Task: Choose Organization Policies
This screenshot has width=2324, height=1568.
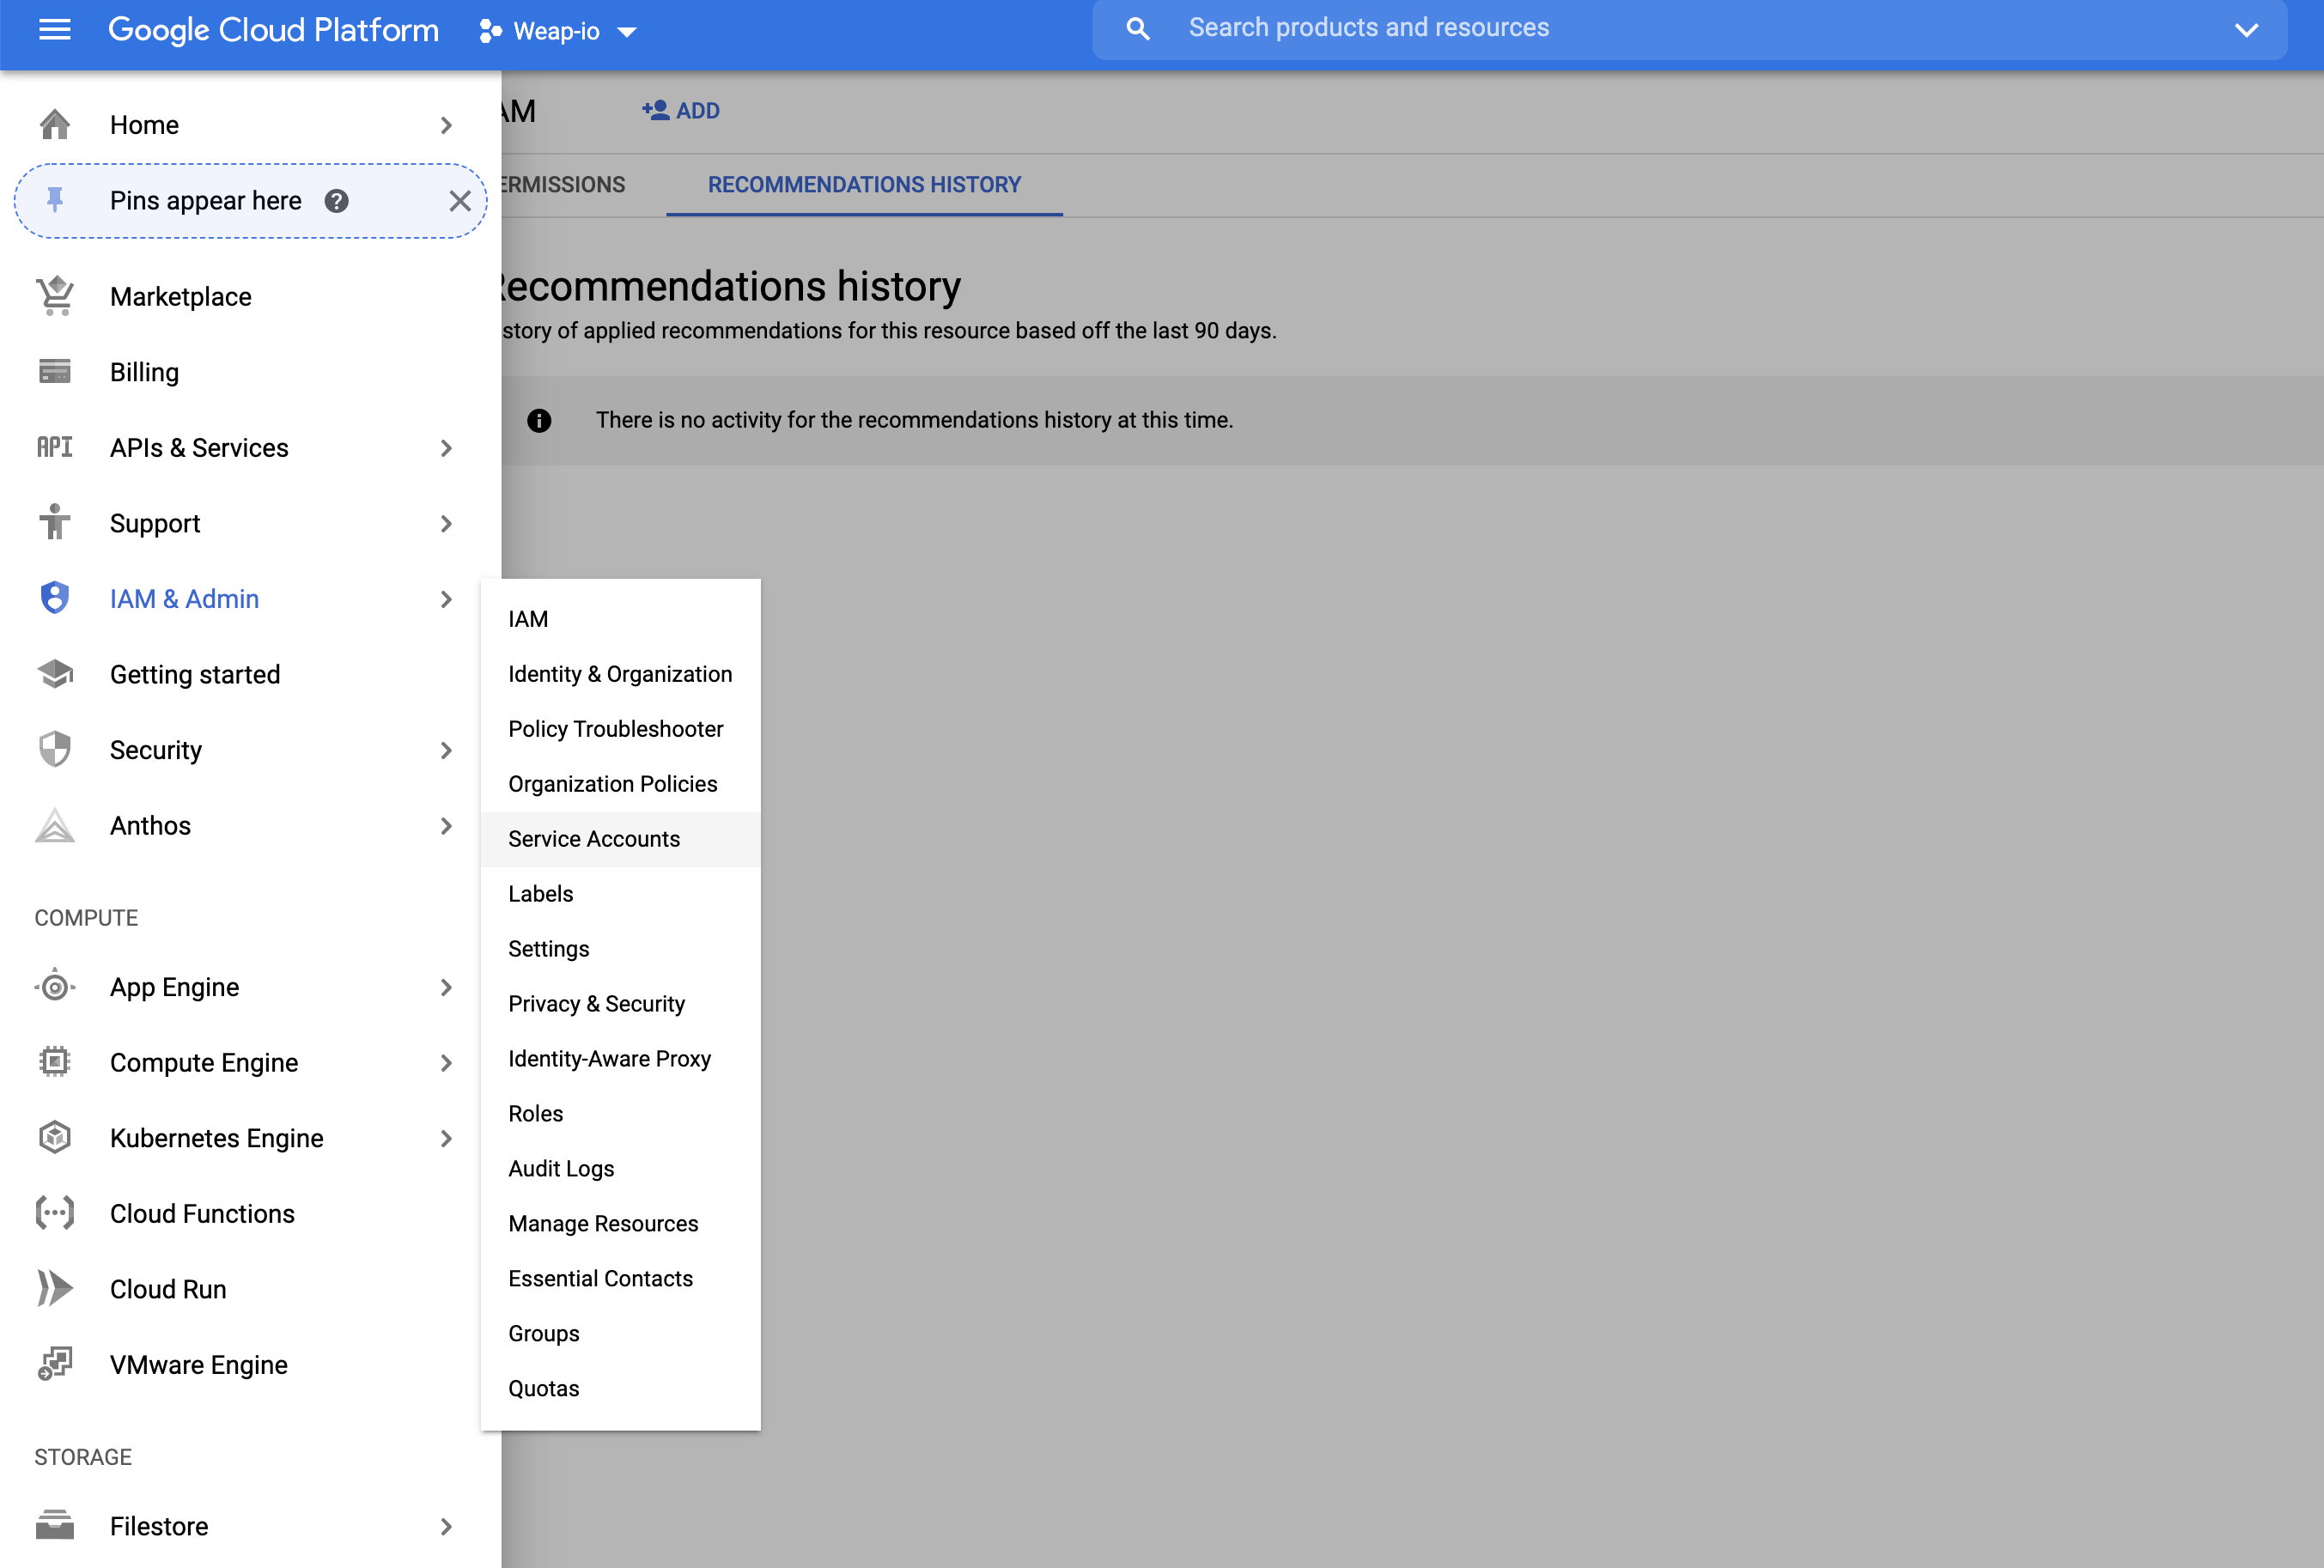Action: pyautogui.click(x=620, y=784)
